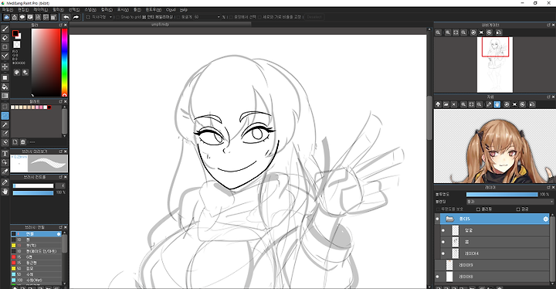Click first zoom-in icon in Navigator panel

(x=439, y=32)
